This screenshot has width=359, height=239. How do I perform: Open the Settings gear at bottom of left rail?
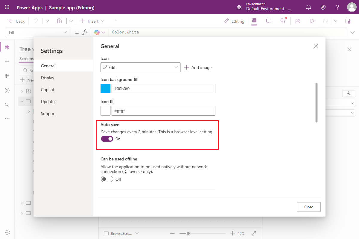7,232
